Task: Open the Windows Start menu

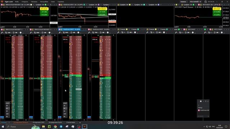Action: tap(3, 126)
